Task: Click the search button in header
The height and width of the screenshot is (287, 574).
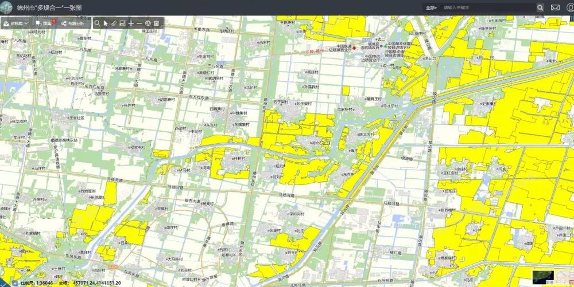Action: 540,7
